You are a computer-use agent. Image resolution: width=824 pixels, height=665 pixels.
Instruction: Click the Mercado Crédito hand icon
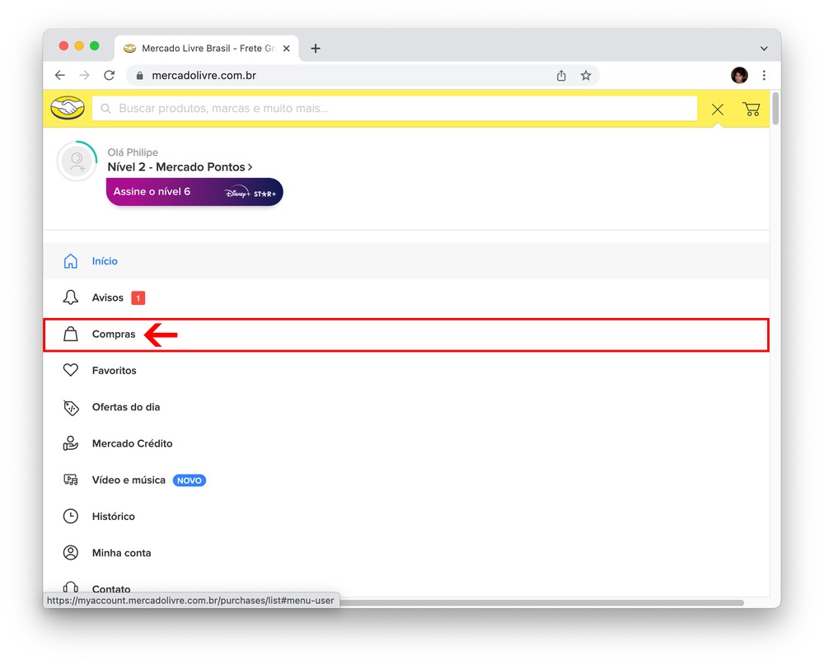(x=70, y=443)
